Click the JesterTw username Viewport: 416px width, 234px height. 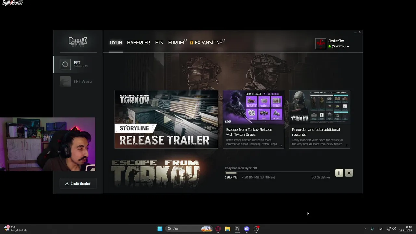336,41
